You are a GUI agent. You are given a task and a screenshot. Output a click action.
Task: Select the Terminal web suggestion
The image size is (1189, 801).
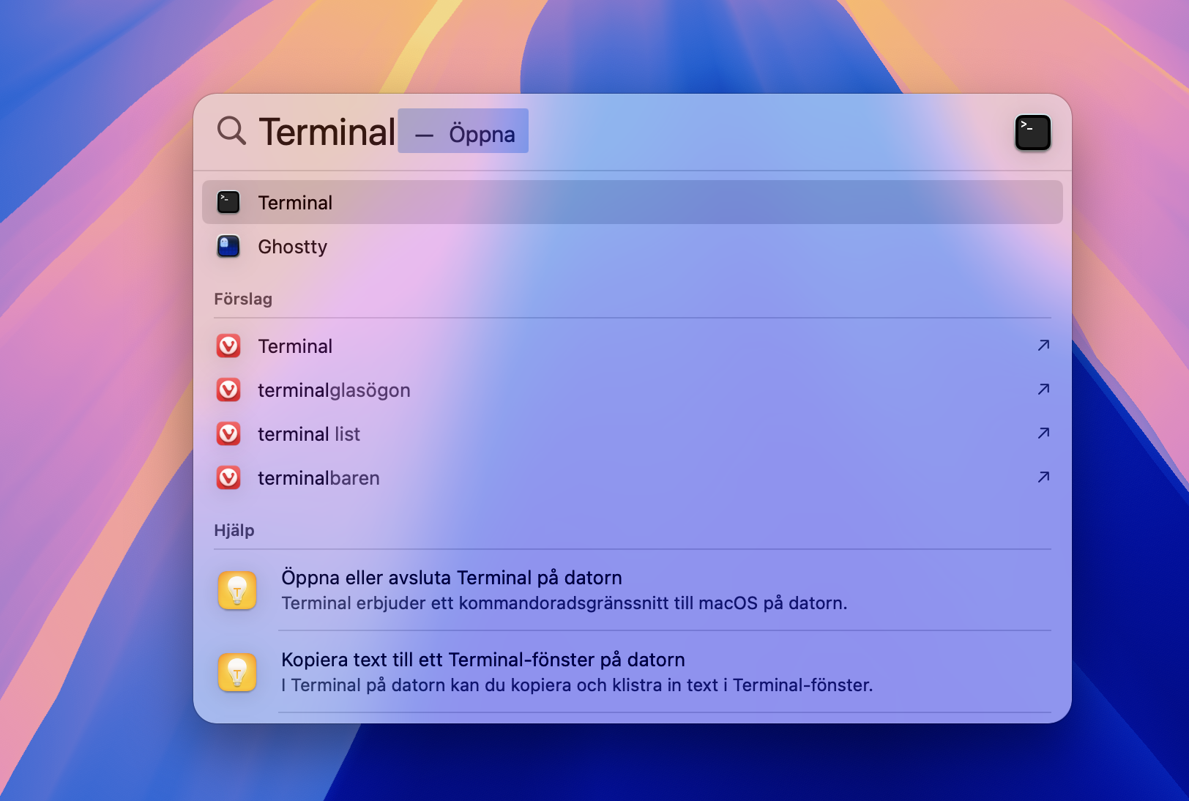pos(633,346)
